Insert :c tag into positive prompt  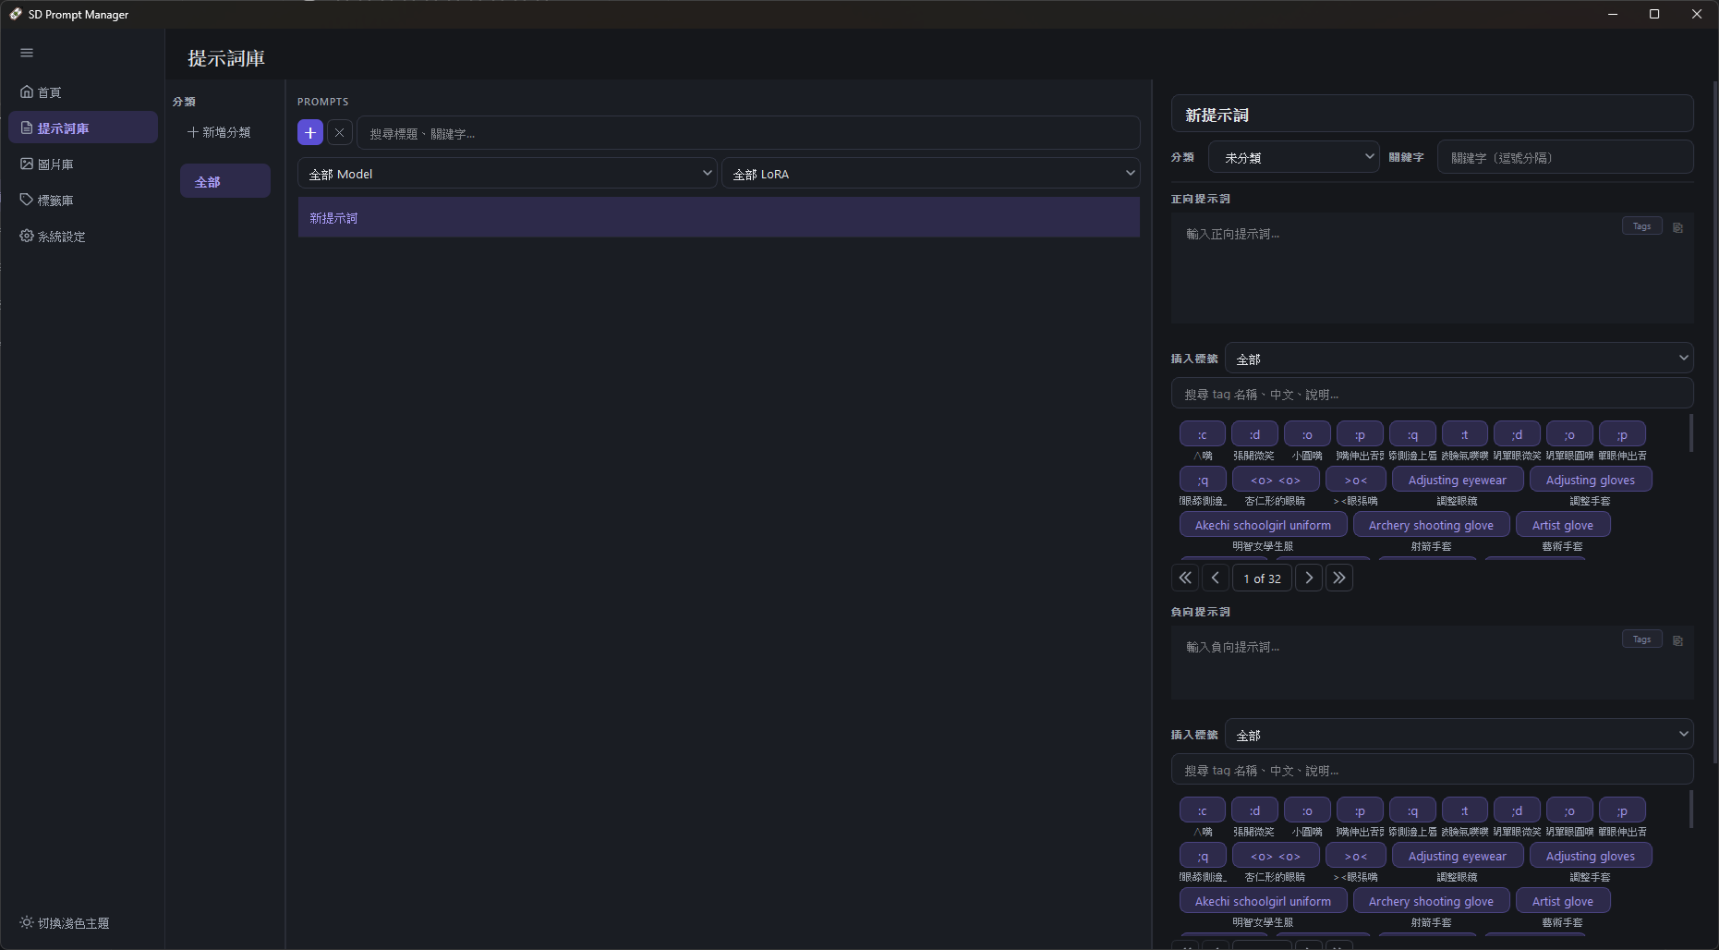coord(1203,434)
